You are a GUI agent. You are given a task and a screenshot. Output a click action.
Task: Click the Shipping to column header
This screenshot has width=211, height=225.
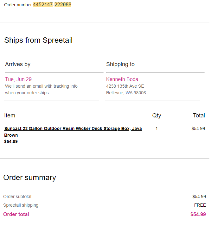coord(120,64)
